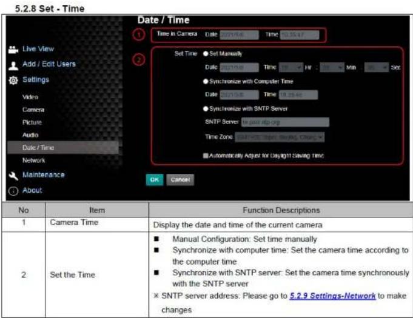
Task: Click the computer time Date field
Action: (240, 95)
